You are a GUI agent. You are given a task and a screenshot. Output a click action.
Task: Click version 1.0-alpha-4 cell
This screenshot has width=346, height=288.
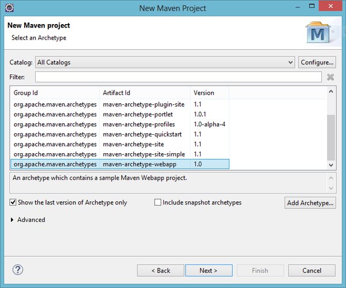[209, 124]
